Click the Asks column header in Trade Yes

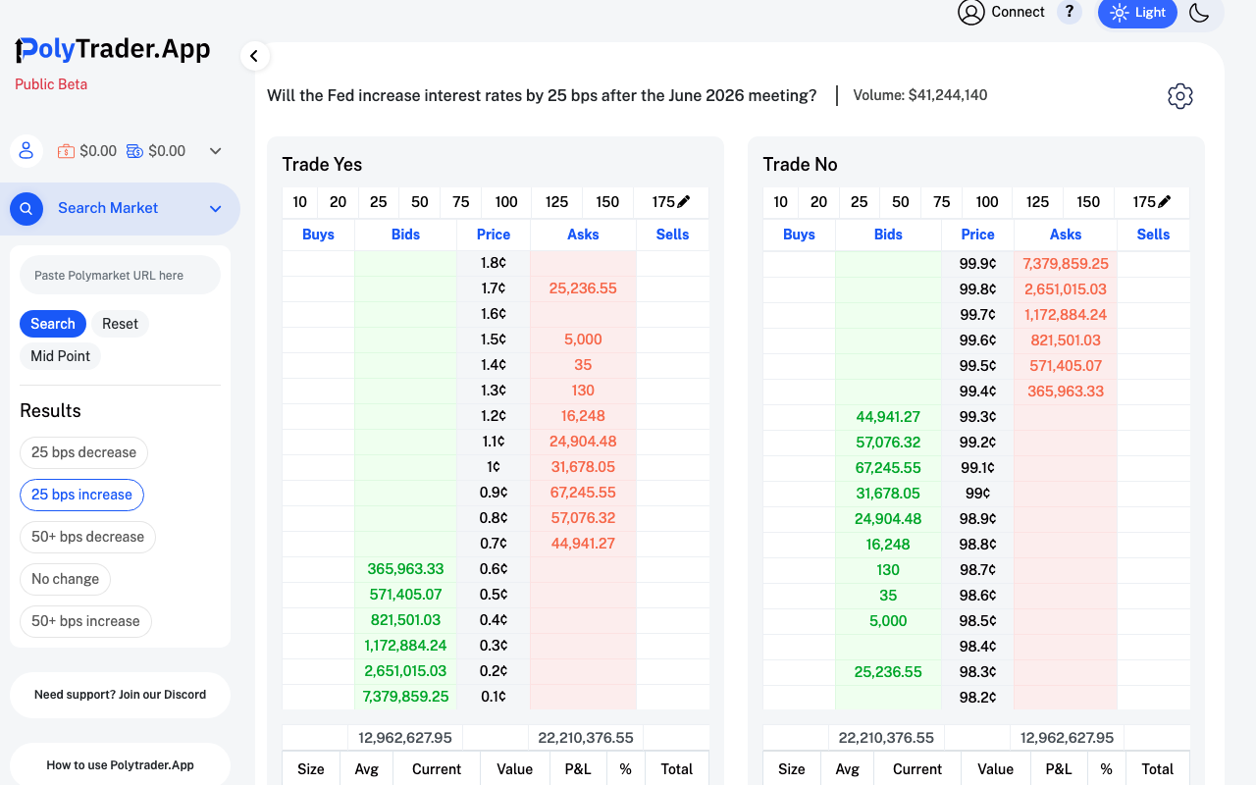click(583, 235)
